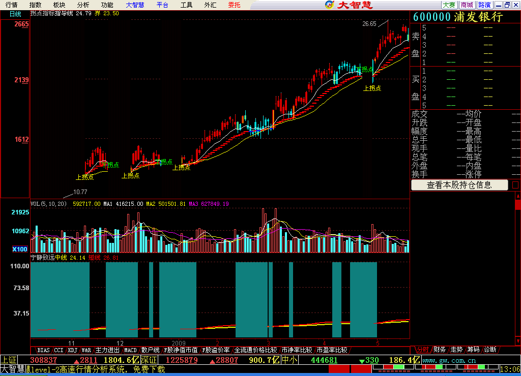Click the 卖盘 sell order label
The height and width of the screenshot is (376, 521).
pos(415,45)
